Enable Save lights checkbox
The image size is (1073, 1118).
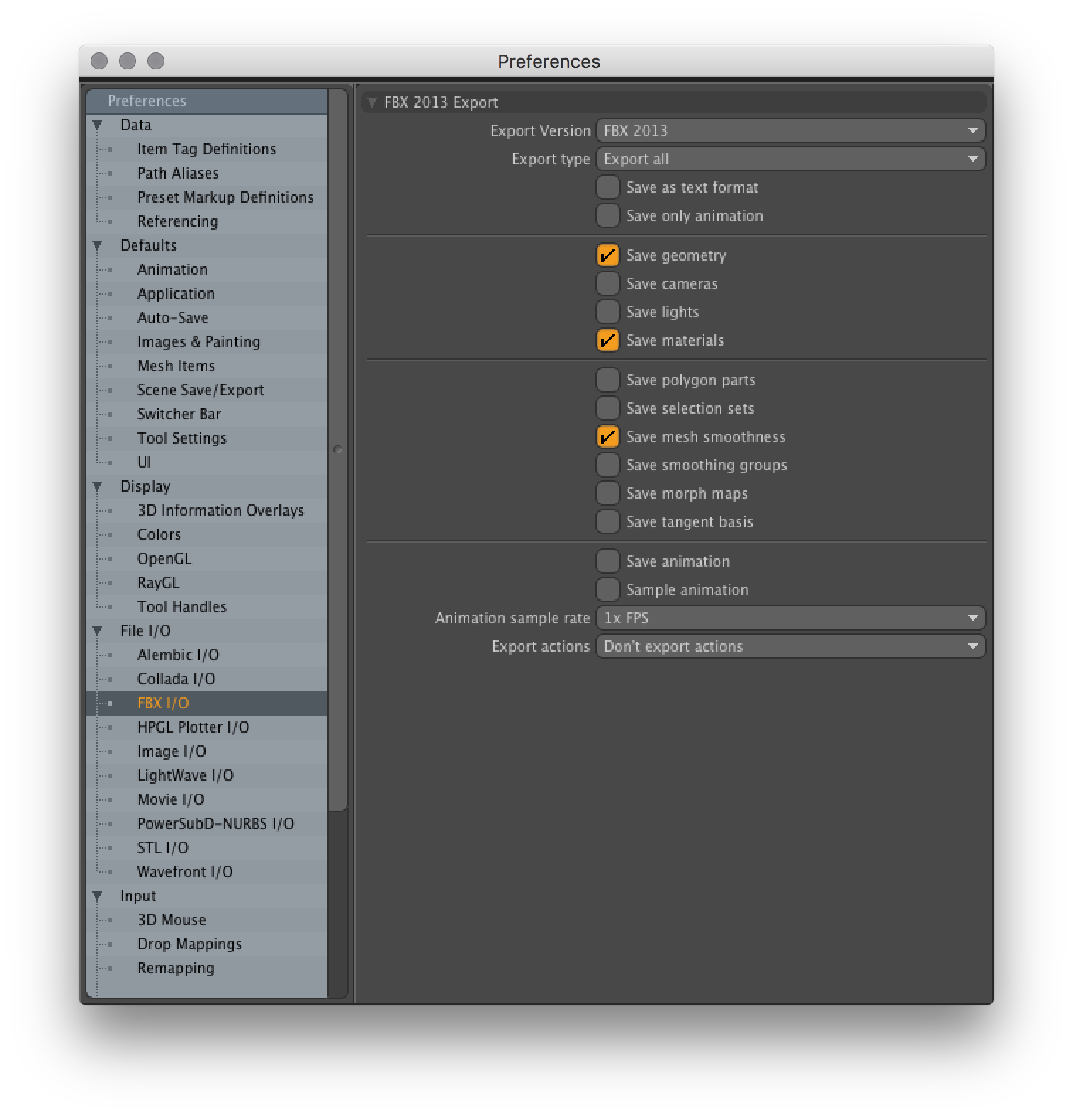(x=608, y=312)
